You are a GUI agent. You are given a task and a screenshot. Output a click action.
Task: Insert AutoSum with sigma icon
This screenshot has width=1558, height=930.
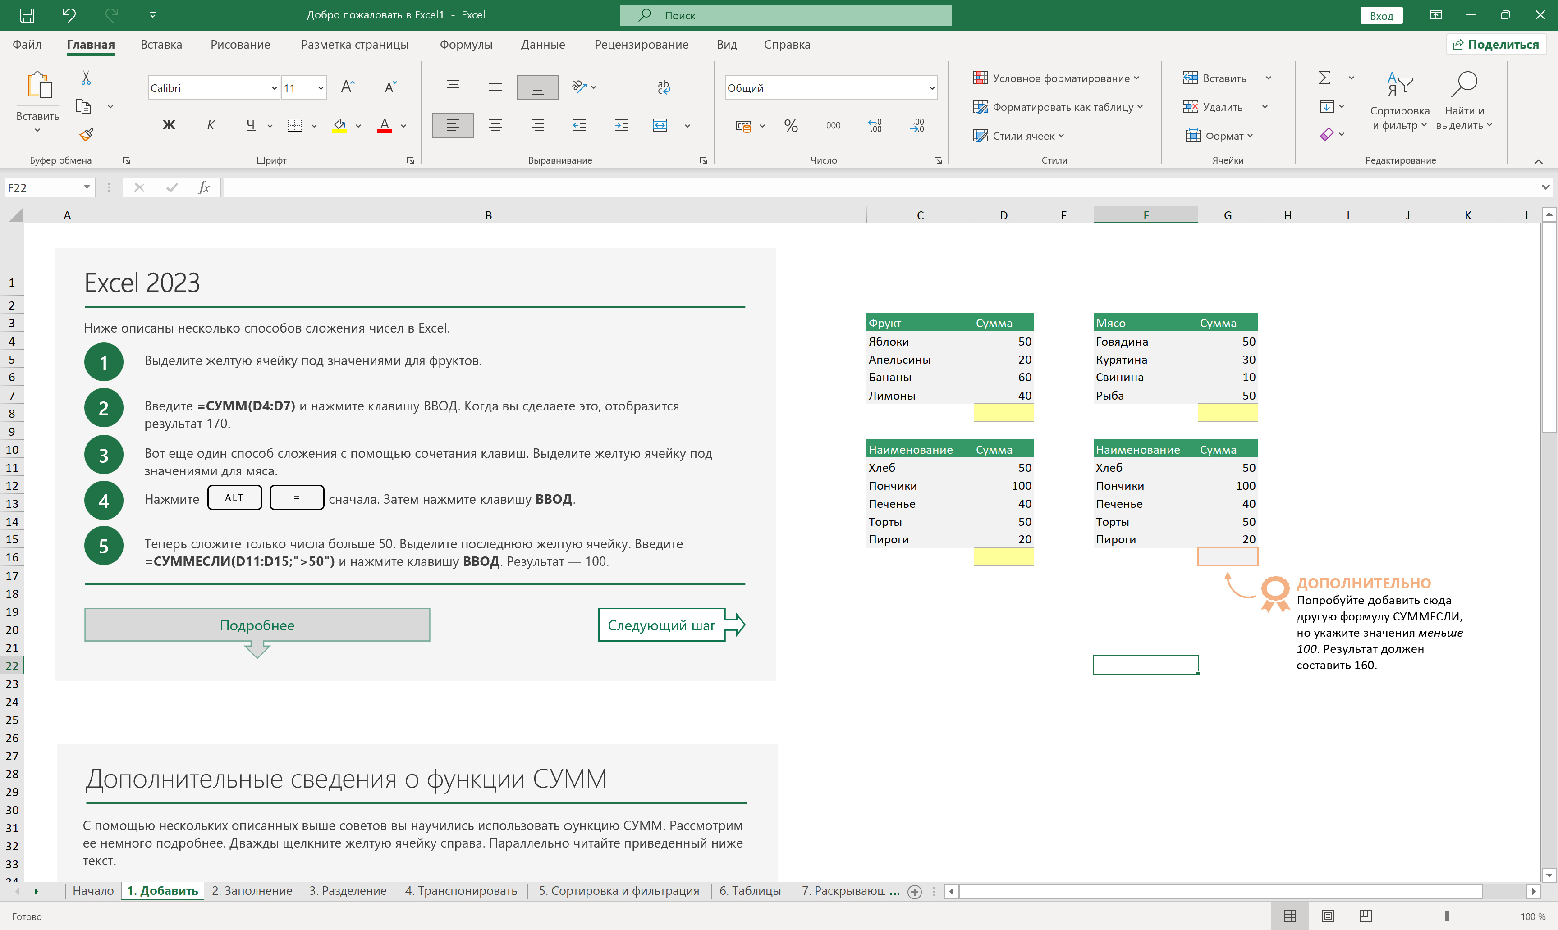coord(1324,77)
